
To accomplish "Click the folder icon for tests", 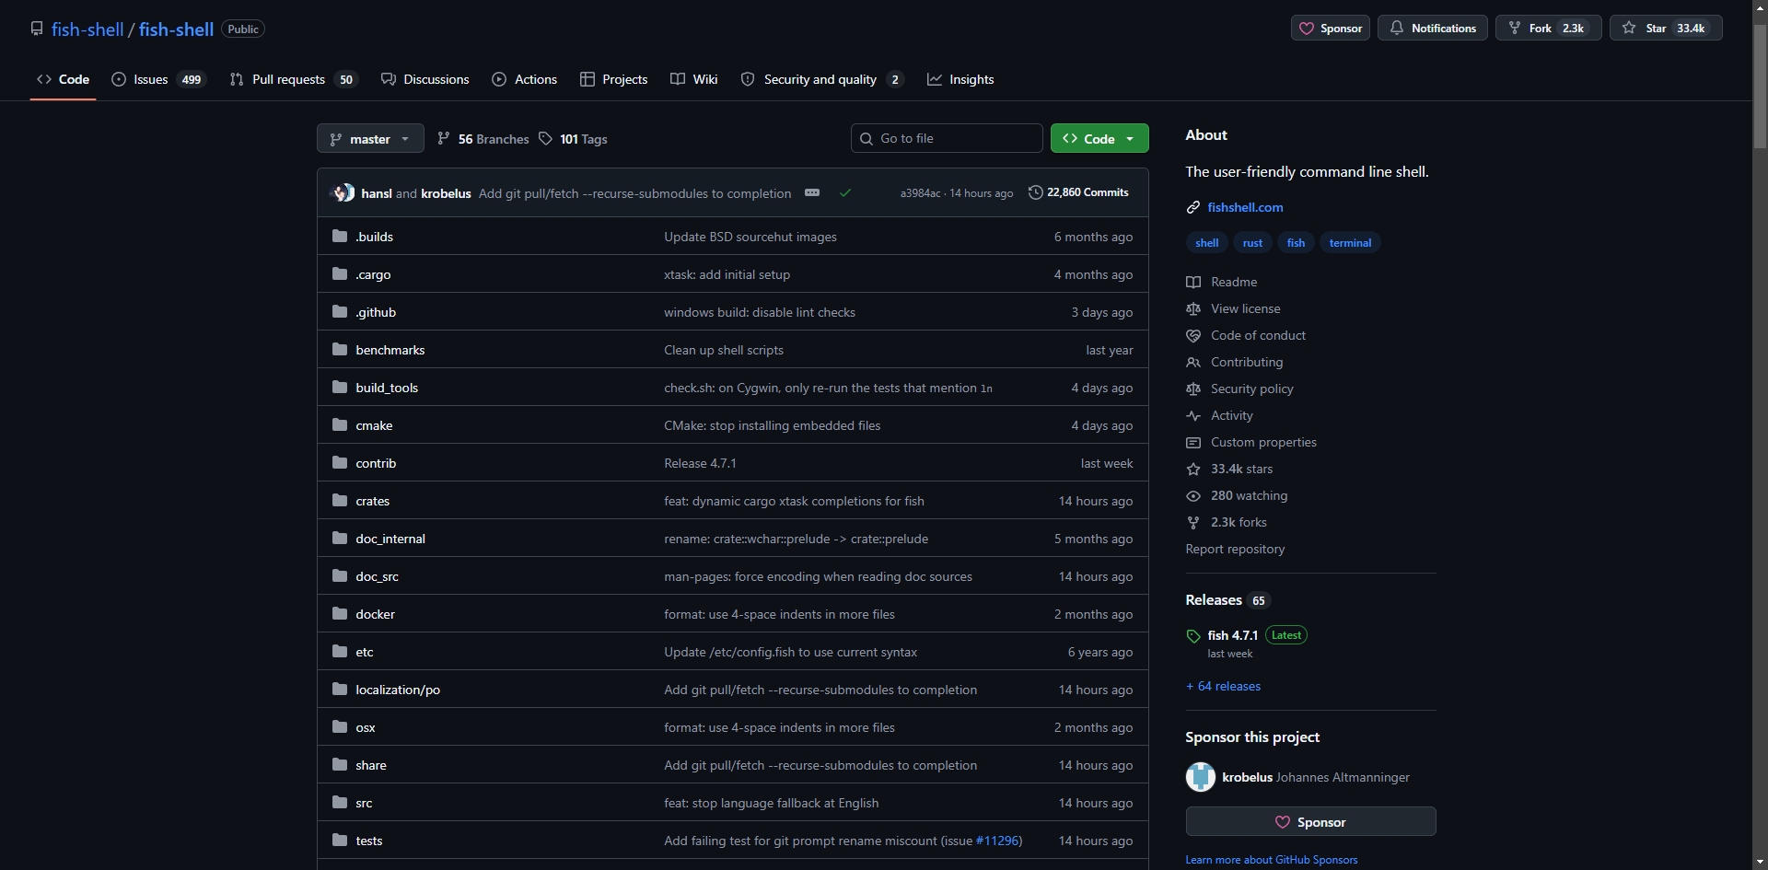I will click(x=340, y=841).
